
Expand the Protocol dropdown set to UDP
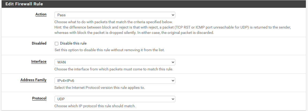click(x=115, y=99)
